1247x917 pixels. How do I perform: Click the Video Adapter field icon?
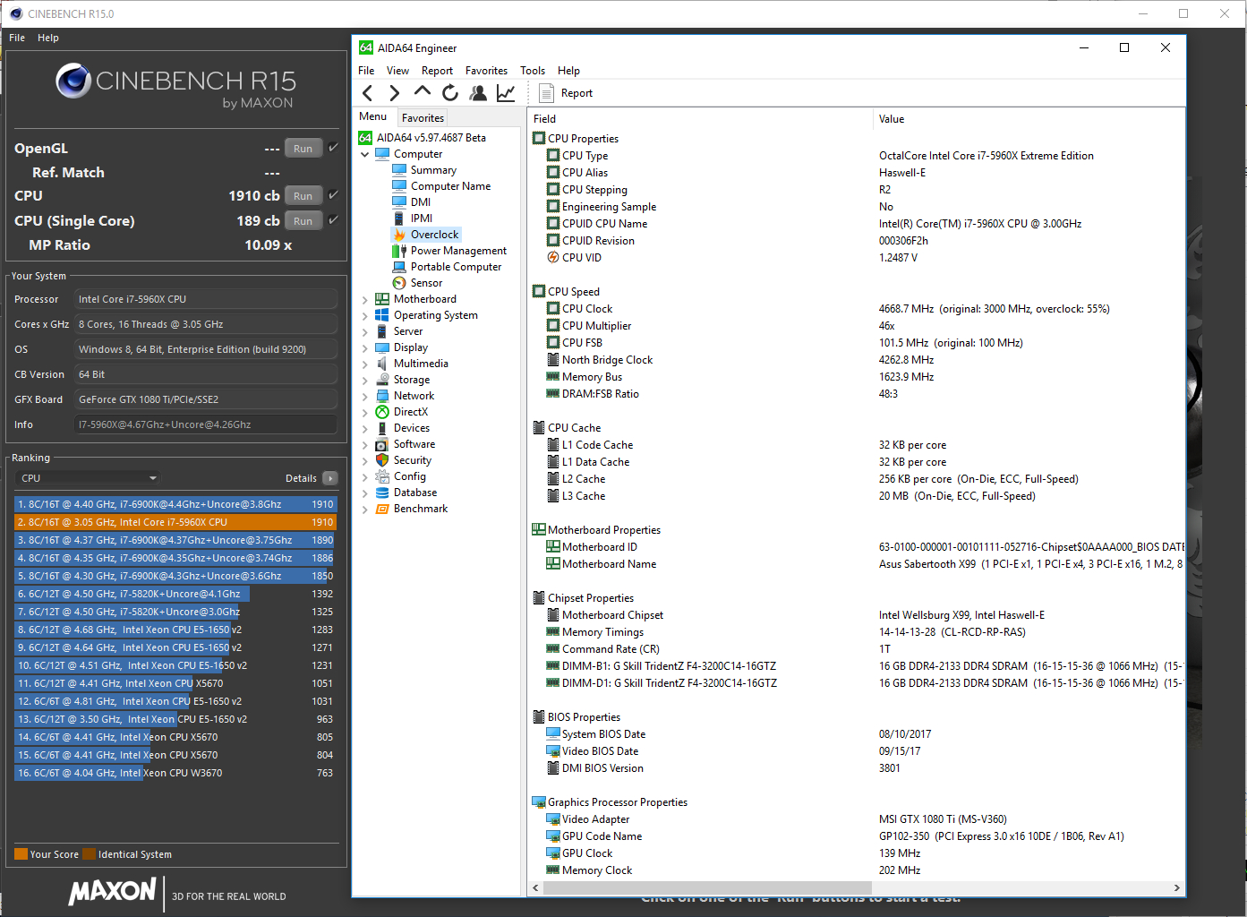(x=553, y=819)
